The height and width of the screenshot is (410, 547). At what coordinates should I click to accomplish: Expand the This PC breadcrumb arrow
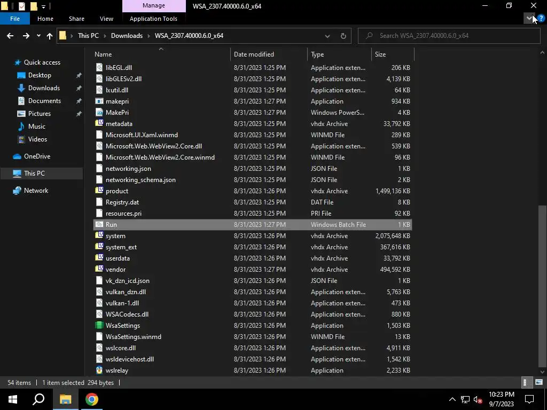[x=105, y=36]
